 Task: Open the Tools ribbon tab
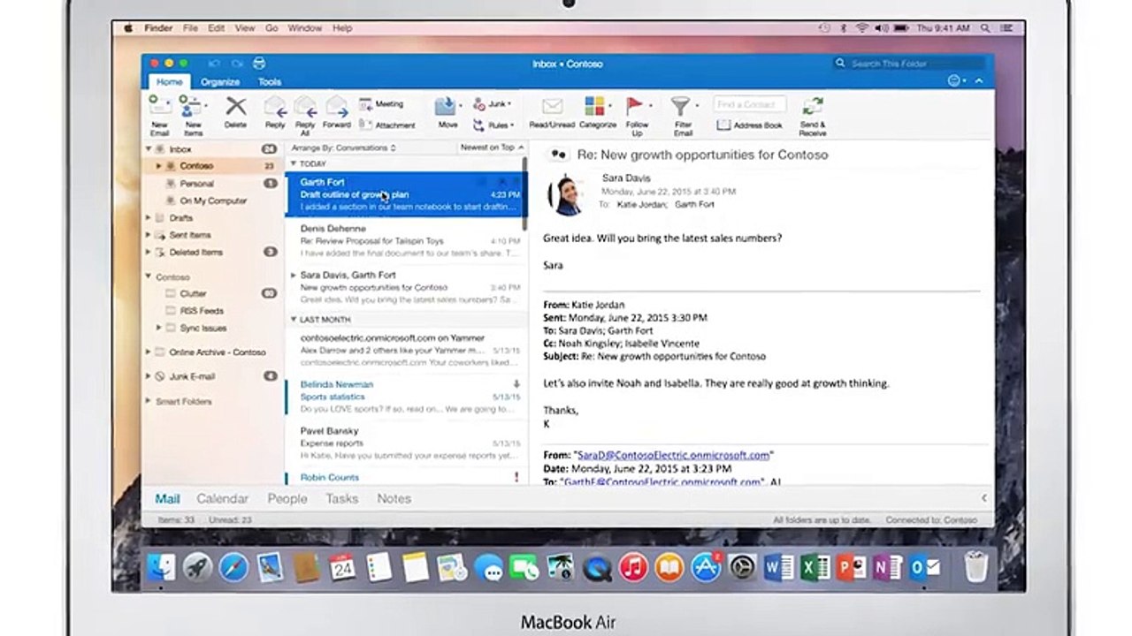(270, 82)
